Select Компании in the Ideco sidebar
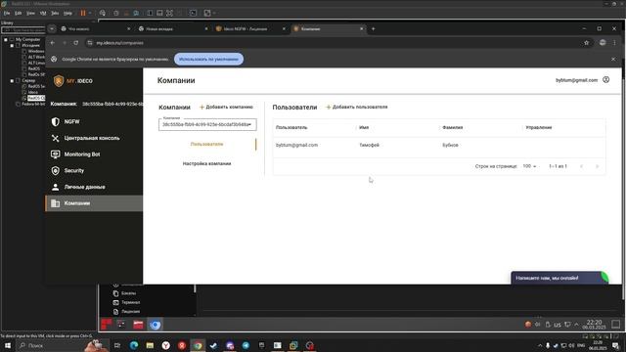626x352 pixels. [94, 203]
